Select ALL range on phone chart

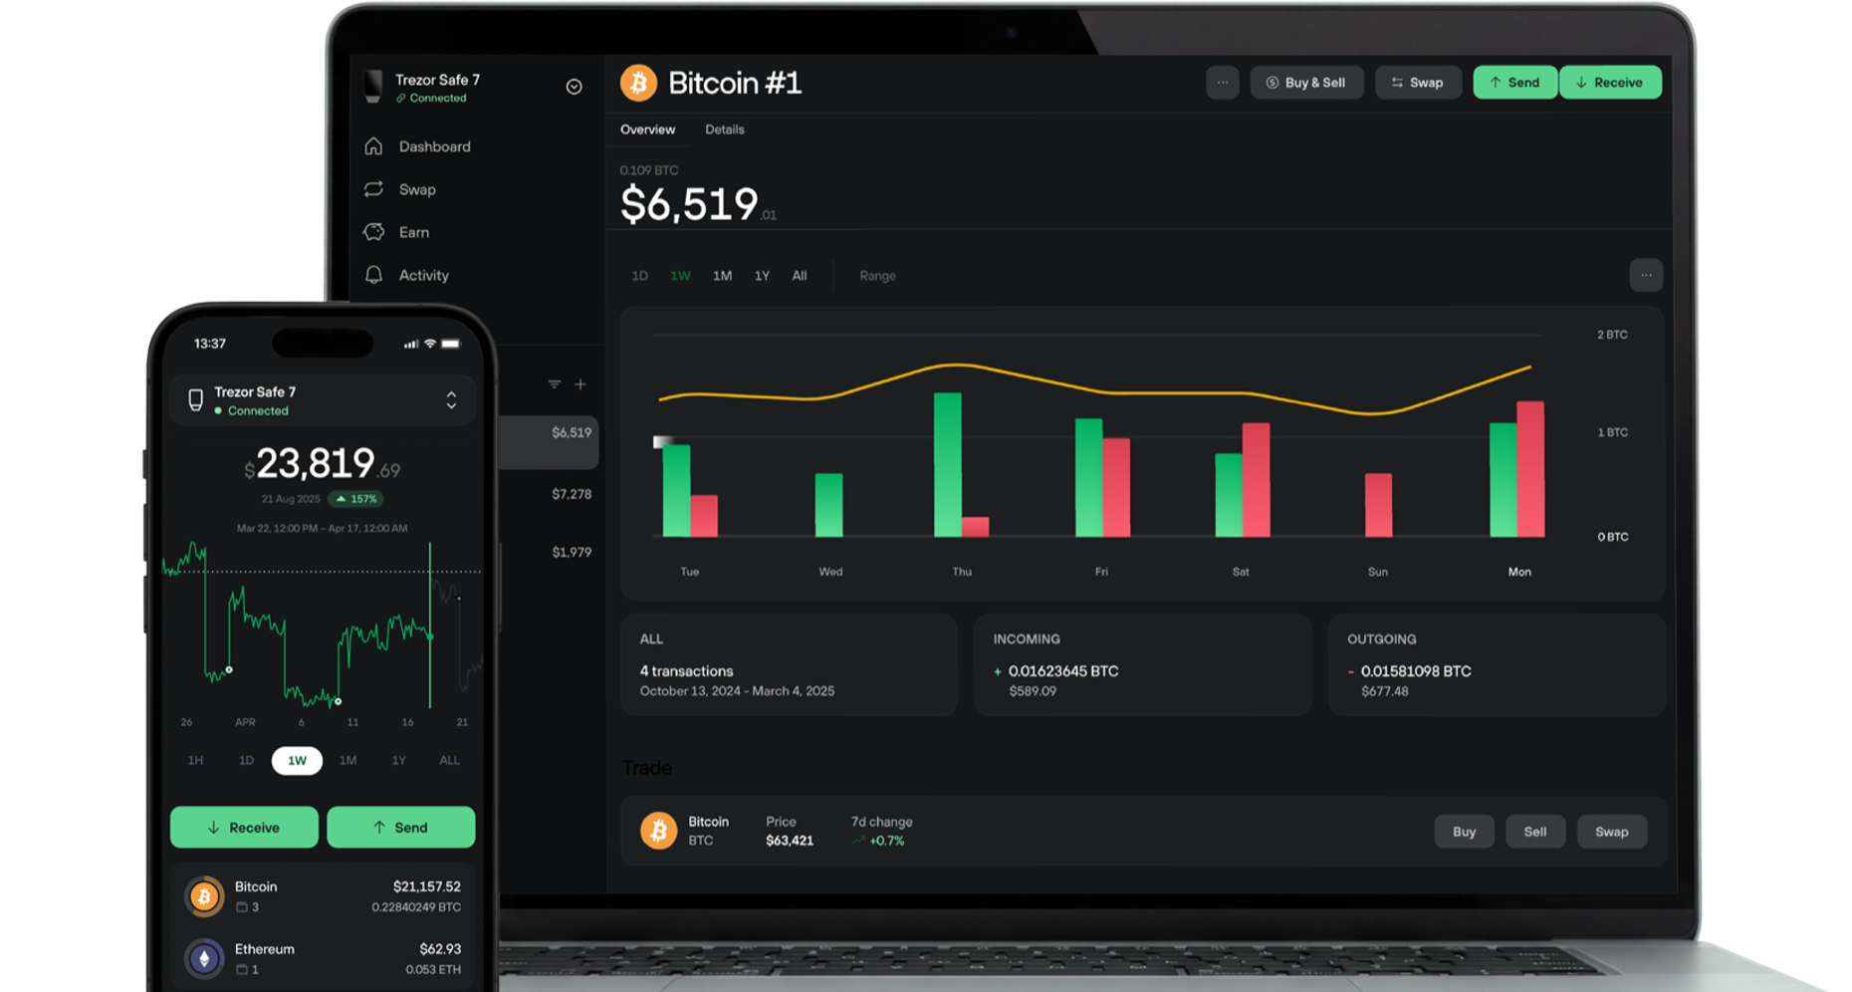449,760
